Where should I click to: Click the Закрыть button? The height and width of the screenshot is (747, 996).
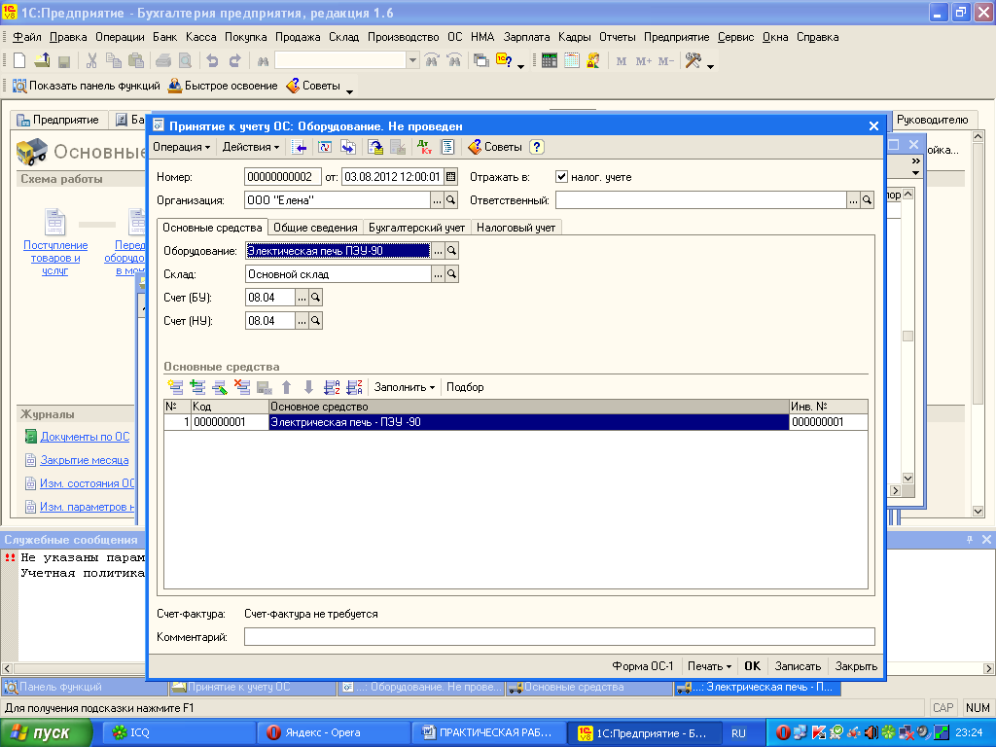click(856, 665)
